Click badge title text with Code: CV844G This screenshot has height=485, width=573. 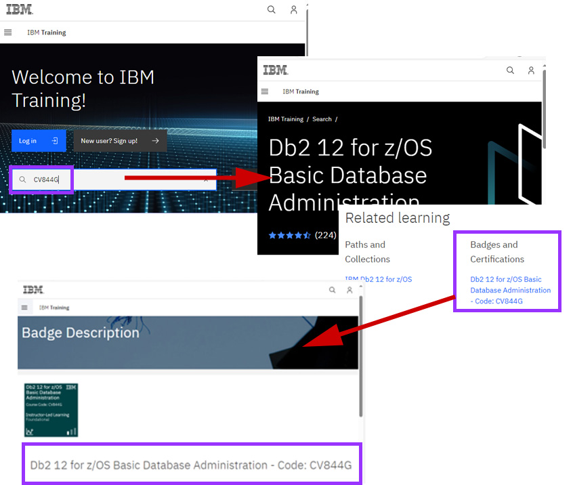click(x=191, y=465)
